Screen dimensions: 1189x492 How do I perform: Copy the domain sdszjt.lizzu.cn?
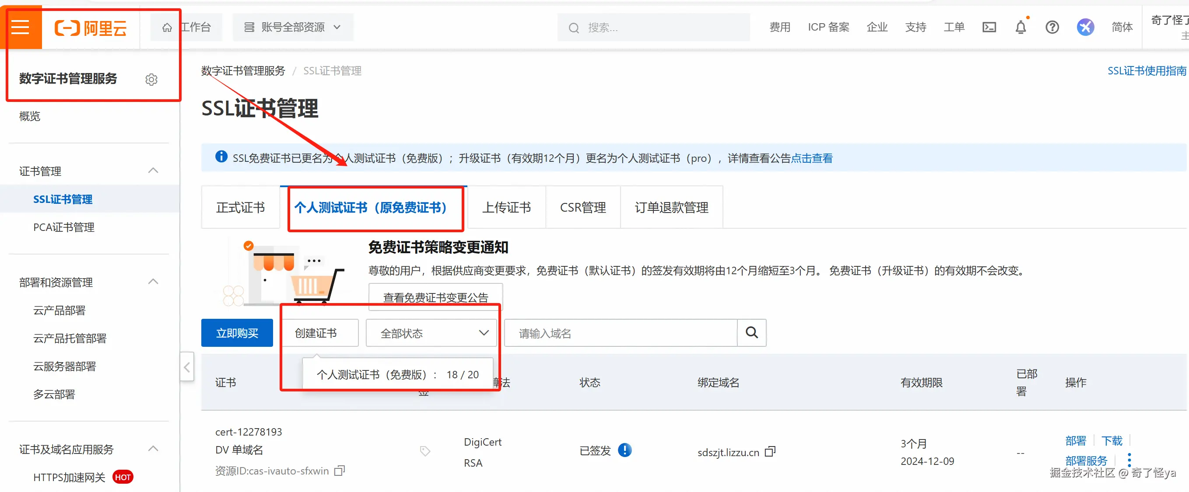pos(770,451)
